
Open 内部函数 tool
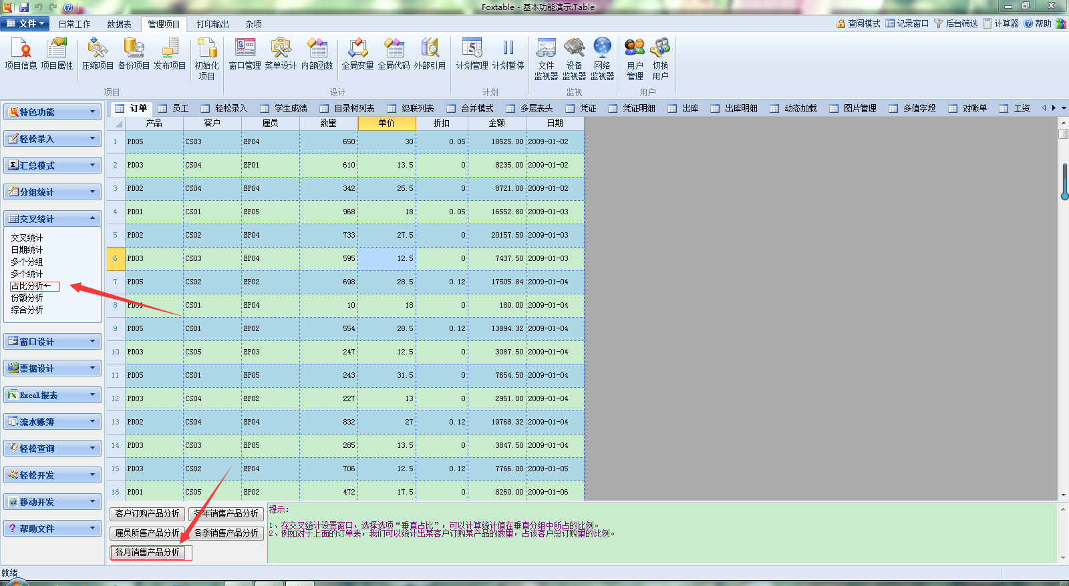pyautogui.click(x=317, y=54)
